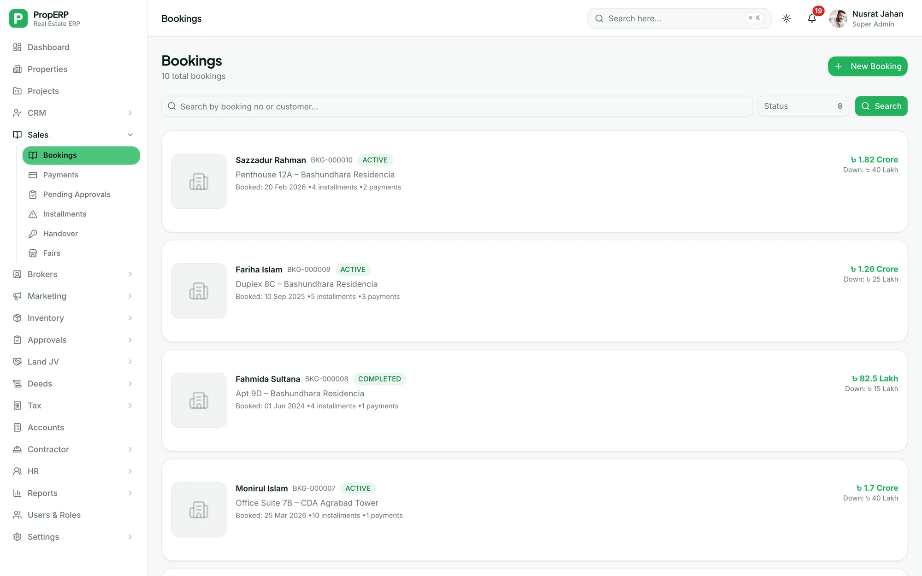
Task: Click the HR person icon
Action: (18, 471)
